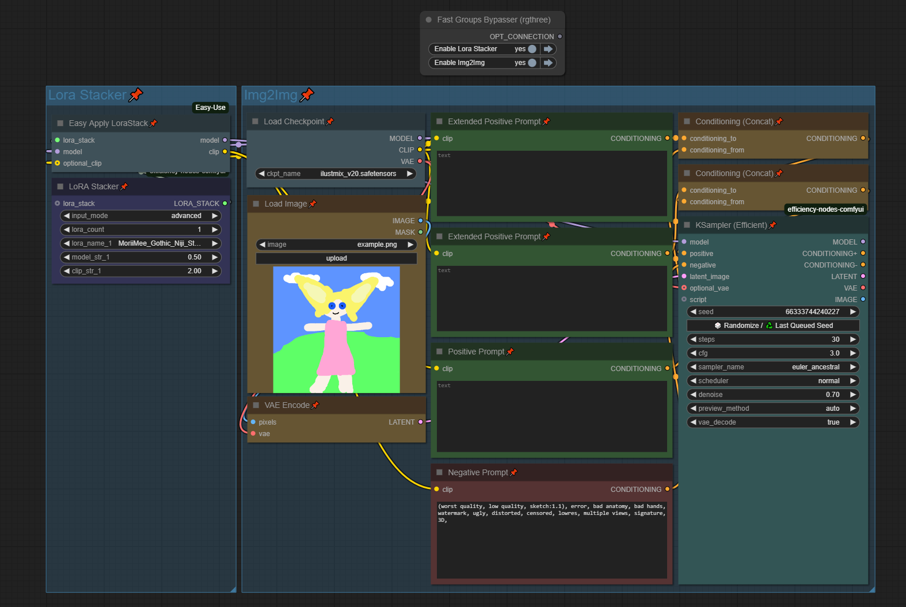This screenshot has width=906, height=607.
Task: Click the pin icon on Negative Prompt node
Action: [x=513, y=473]
